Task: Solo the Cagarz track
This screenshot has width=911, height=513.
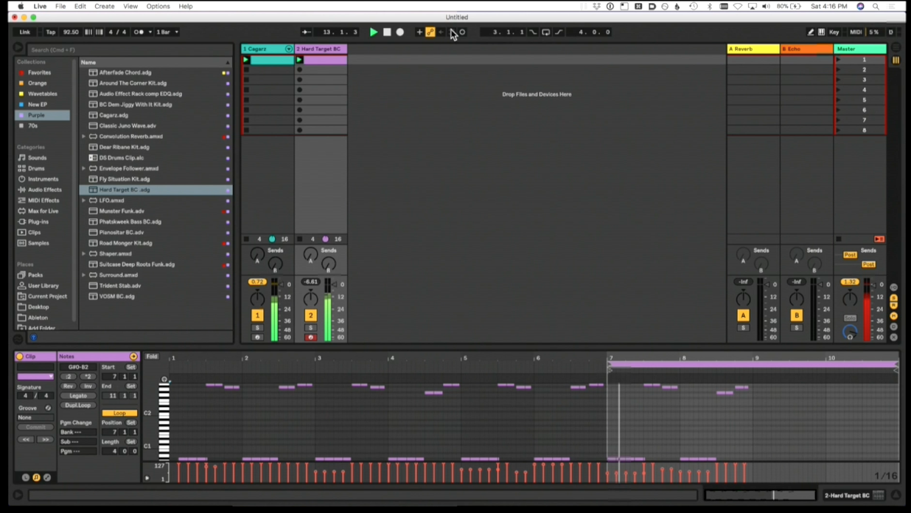Action: [x=257, y=328]
